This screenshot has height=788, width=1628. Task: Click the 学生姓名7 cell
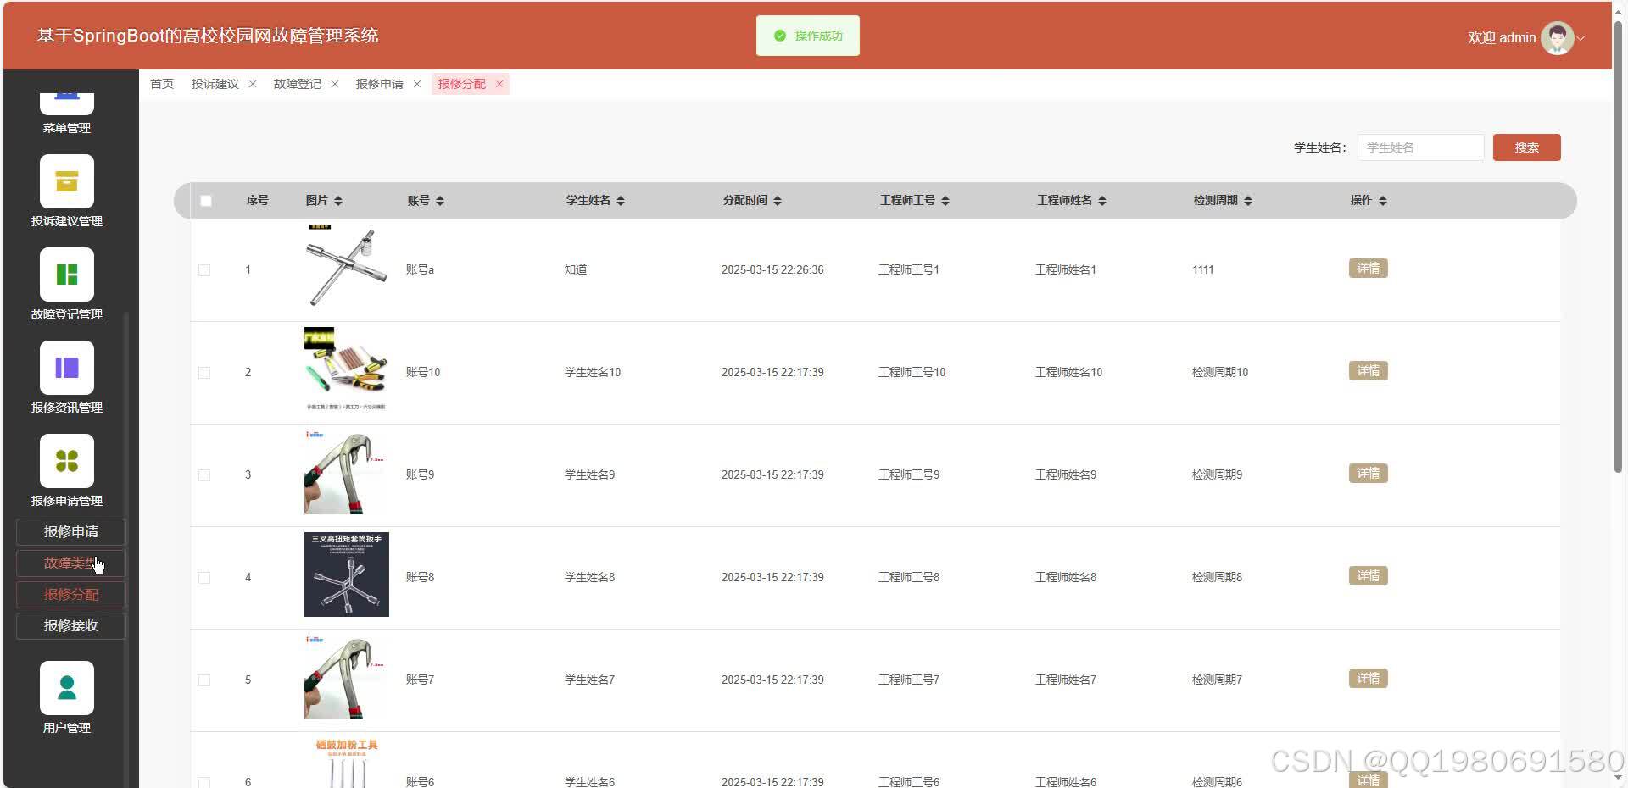(x=589, y=680)
